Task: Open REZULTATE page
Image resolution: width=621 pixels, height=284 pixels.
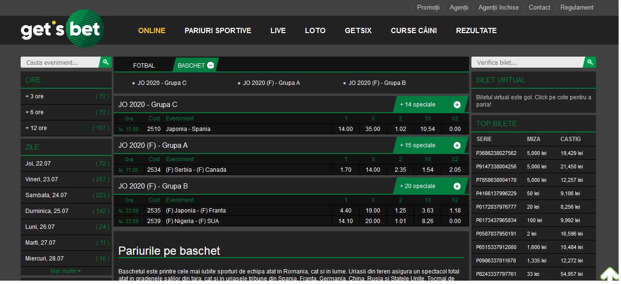Action: tap(476, 31)
